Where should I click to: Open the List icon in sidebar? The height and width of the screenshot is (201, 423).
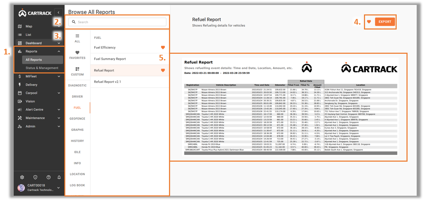20,35
